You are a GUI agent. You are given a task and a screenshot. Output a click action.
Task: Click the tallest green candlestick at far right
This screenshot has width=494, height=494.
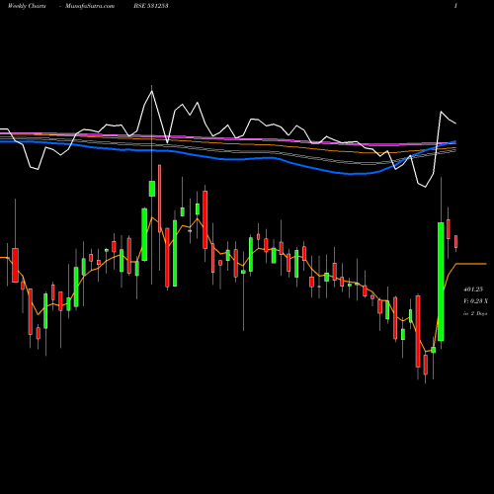pyautogui.click(x=441, y=282)
